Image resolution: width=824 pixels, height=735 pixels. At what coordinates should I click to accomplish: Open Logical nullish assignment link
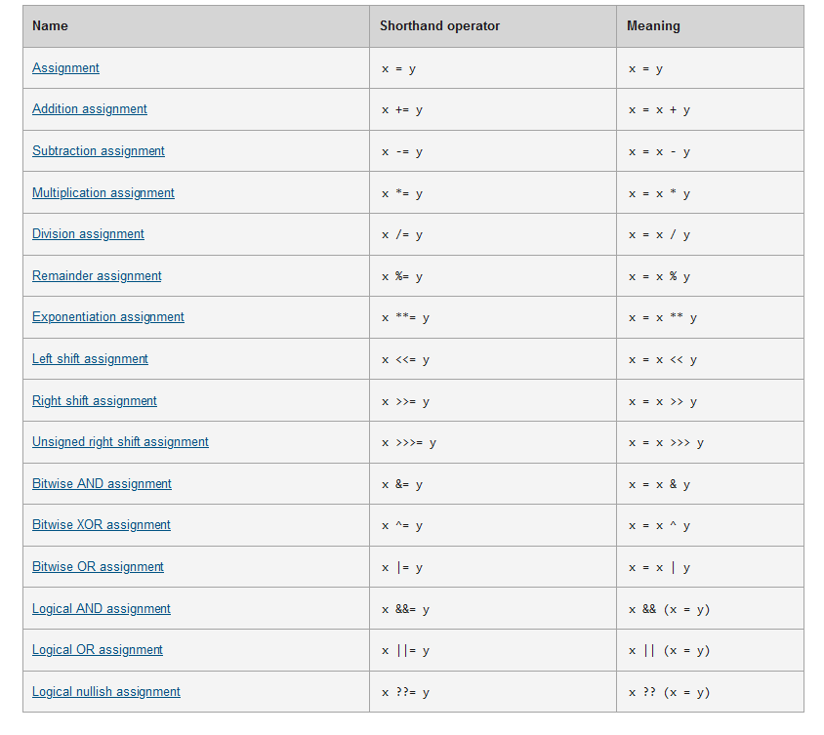[106, 692]
